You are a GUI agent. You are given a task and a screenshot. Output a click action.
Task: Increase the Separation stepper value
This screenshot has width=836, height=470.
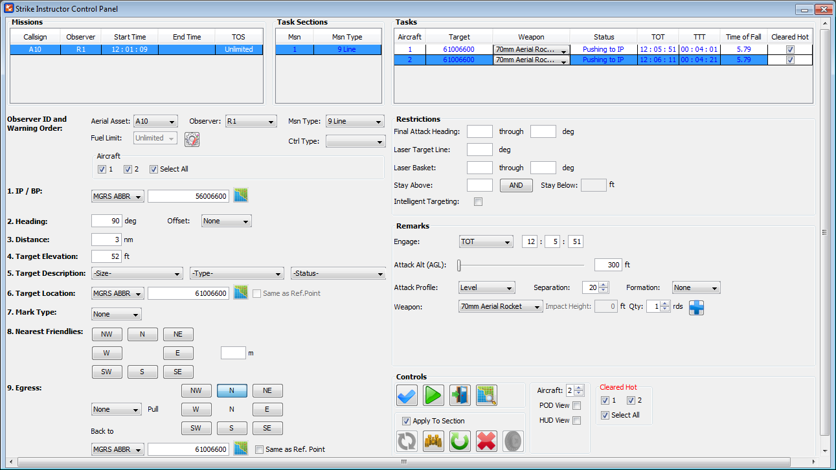click(x=604, y=285)
